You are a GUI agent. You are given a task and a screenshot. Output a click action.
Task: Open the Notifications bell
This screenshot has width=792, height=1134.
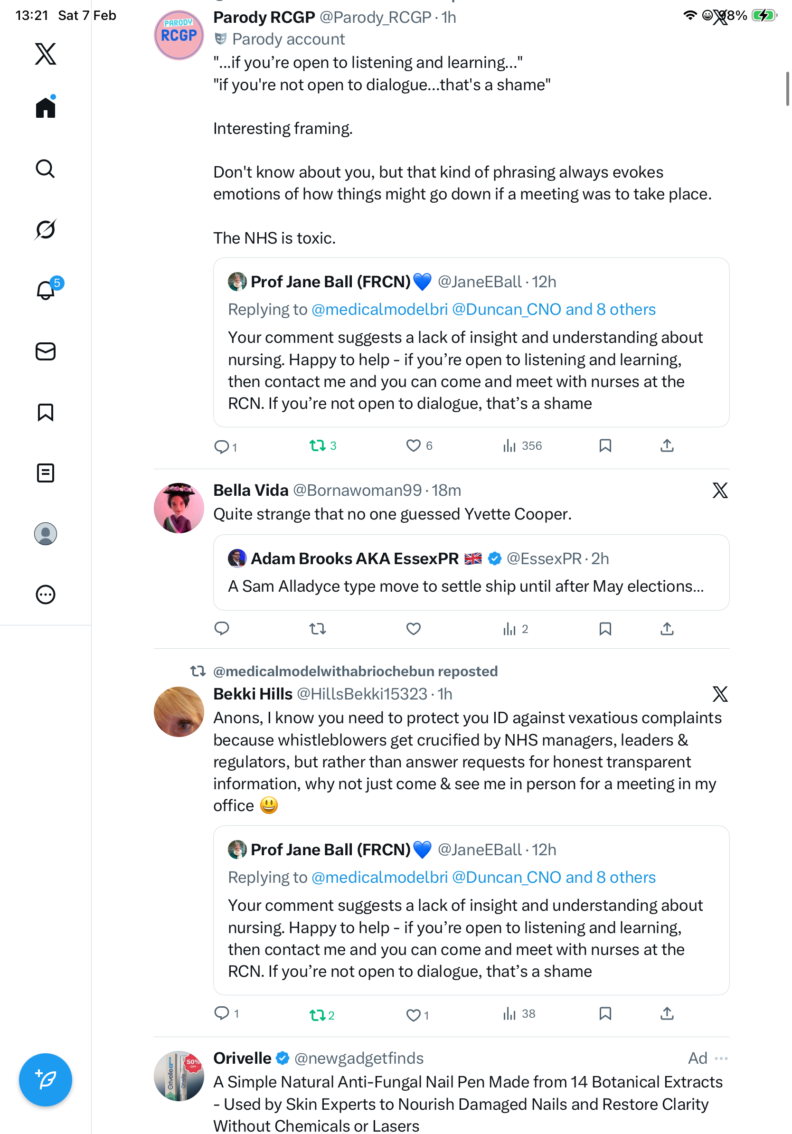46,290
